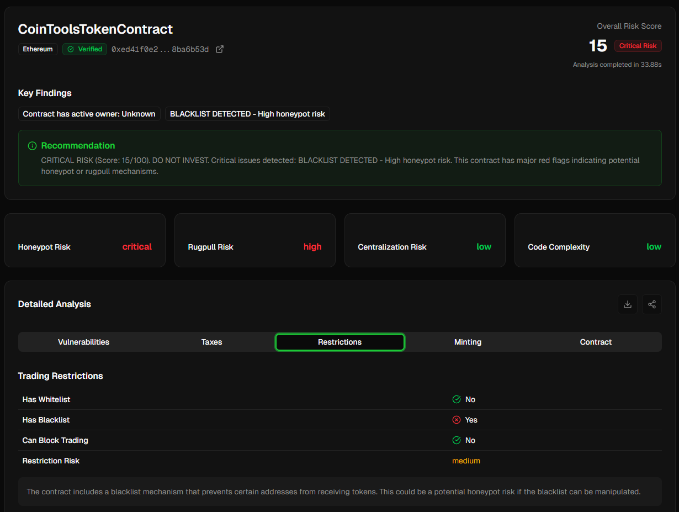This screenshot has width=679, height=512.
Task: Open the Minting tab
Action: (468, 342)
